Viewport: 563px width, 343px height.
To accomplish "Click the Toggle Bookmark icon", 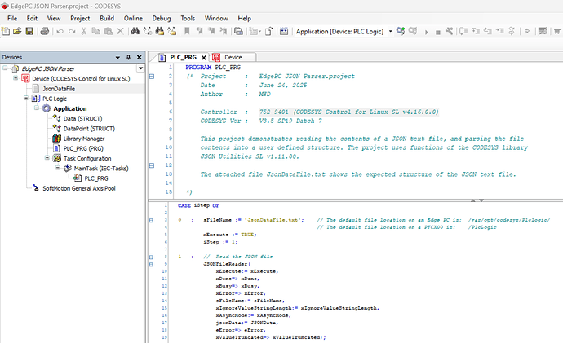I will coord(187,31).
